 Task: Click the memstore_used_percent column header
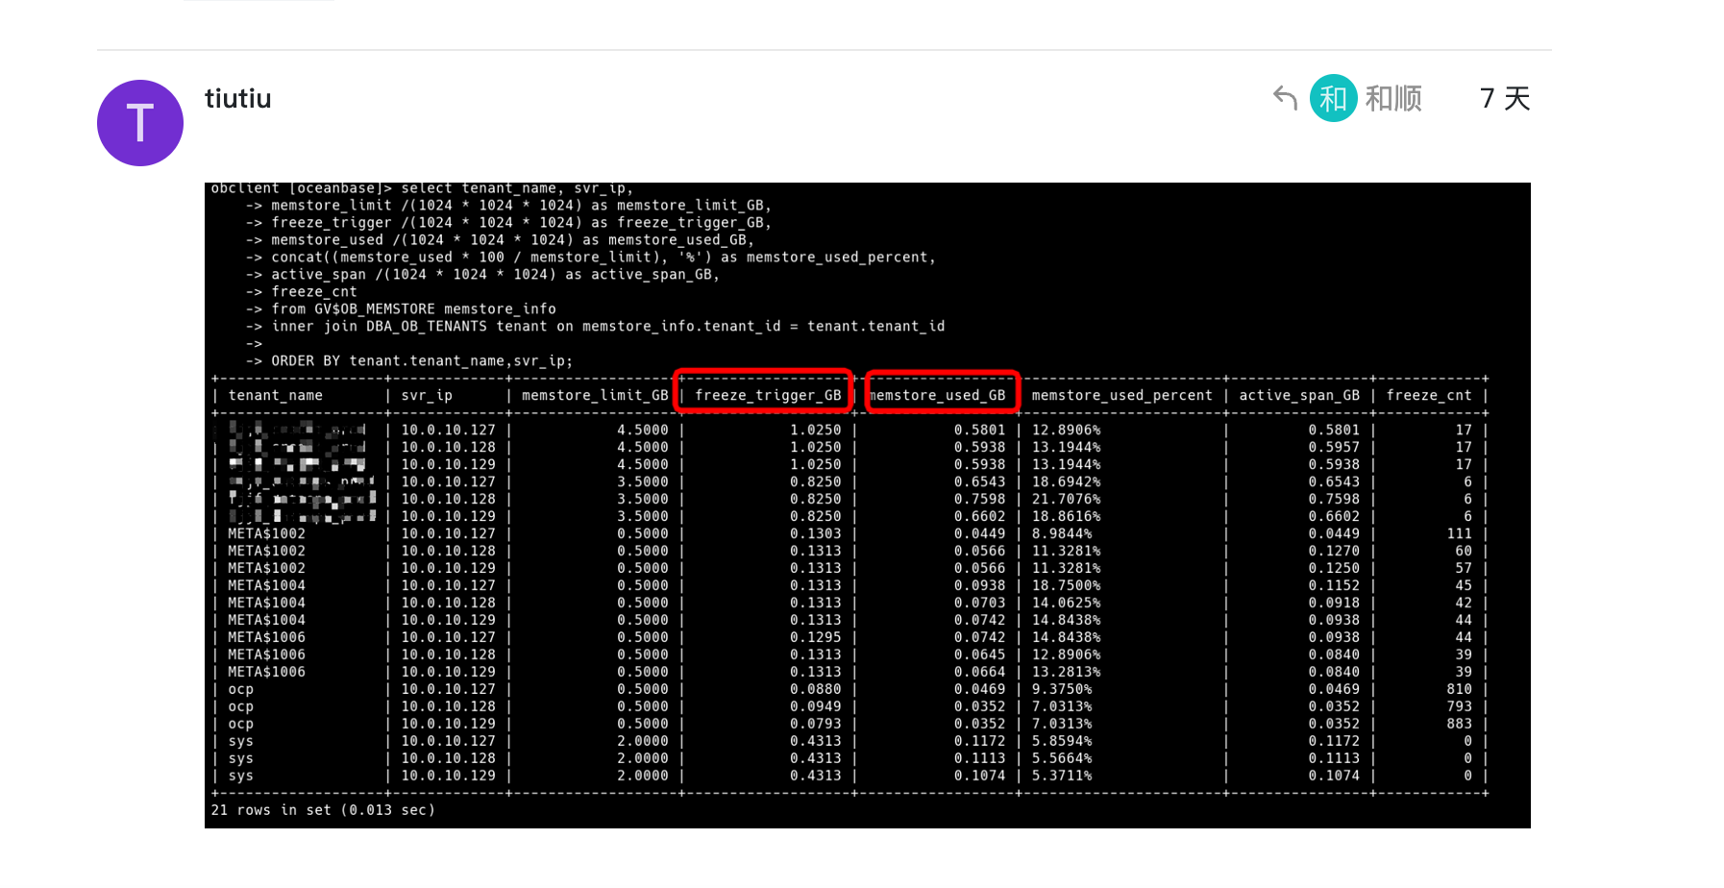tap(1121, 395)
